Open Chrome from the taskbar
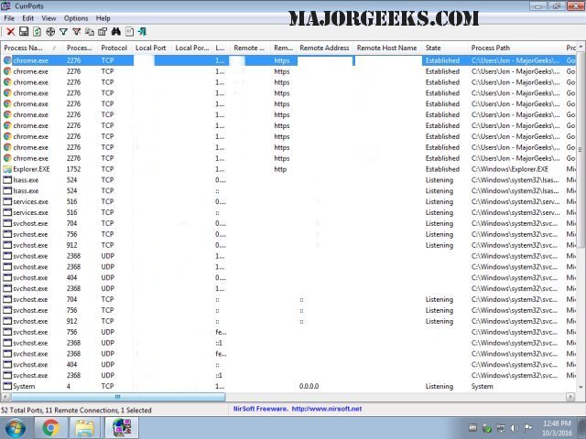Screen dimensions: 586x439 coord(51,428)
